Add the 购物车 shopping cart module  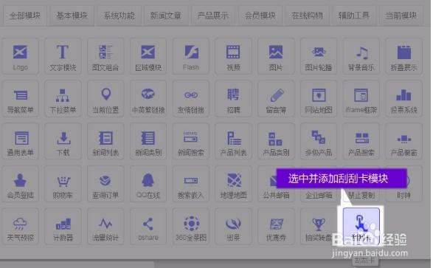pos(63,184)
